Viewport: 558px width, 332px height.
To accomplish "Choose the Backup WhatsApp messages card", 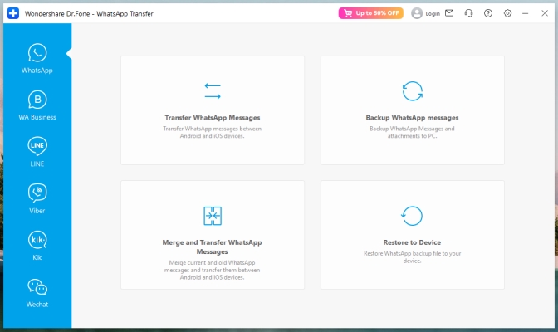I will pyautogui.click(x=412, y=110).
